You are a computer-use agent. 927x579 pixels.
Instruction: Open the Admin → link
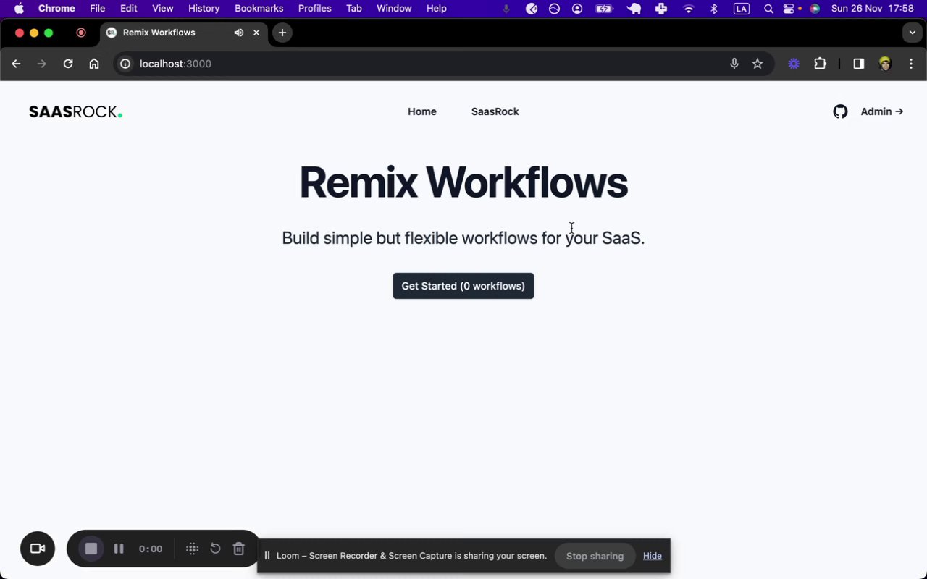point(882,111)
